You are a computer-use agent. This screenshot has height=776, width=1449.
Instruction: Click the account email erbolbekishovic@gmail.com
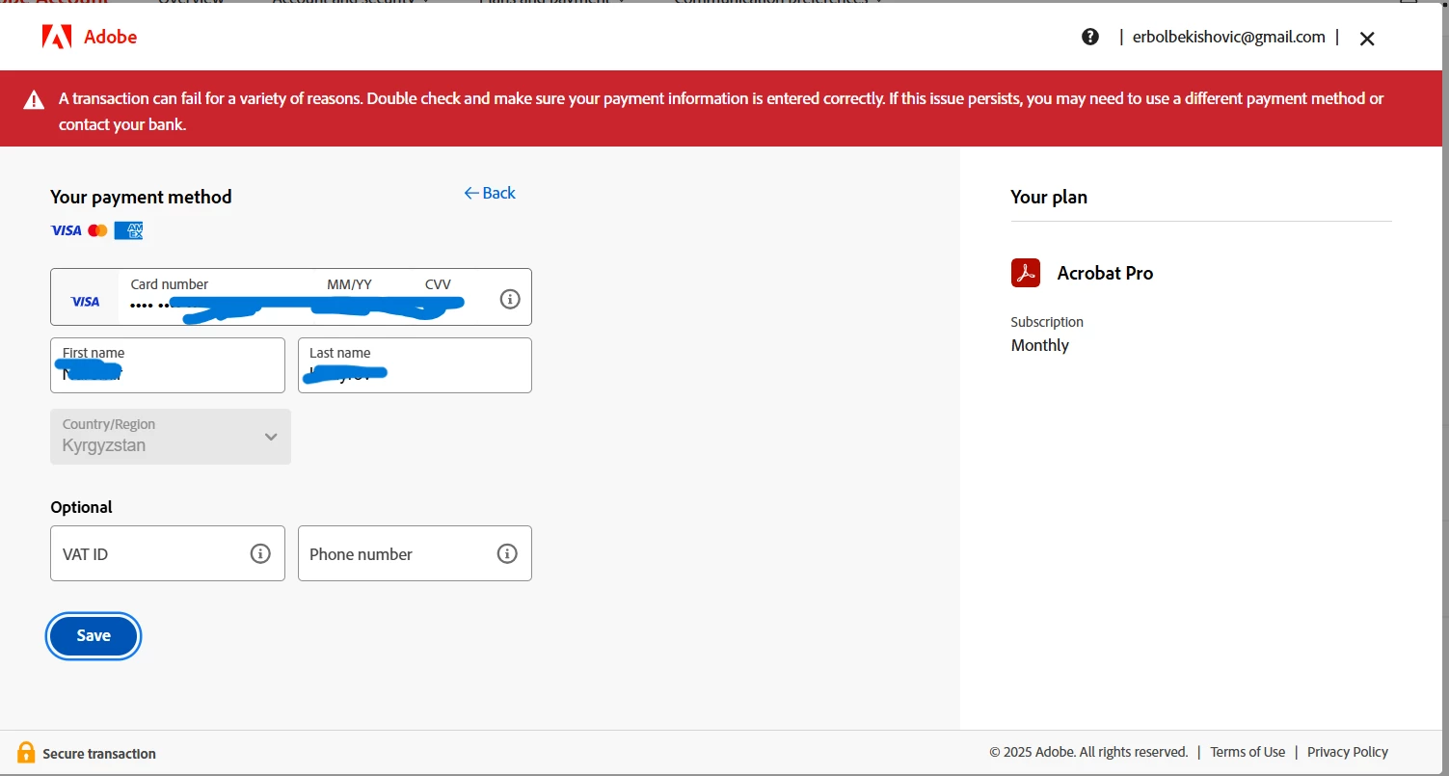(x=1229, y=37)
